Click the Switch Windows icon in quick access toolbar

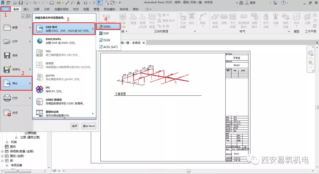(x=113, y=3)
